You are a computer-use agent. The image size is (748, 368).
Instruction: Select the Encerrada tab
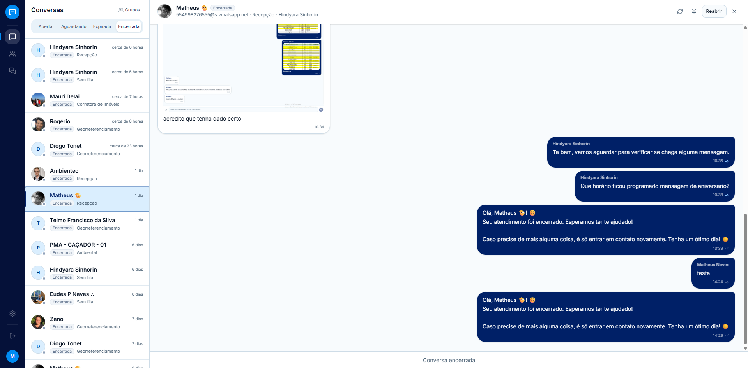point(129,26)
